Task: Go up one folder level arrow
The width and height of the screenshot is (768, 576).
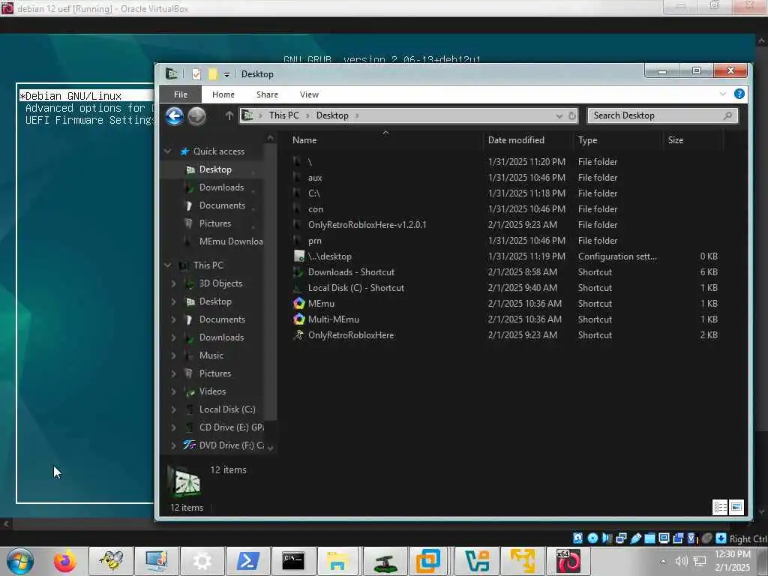Action: (x=229, y=115)
